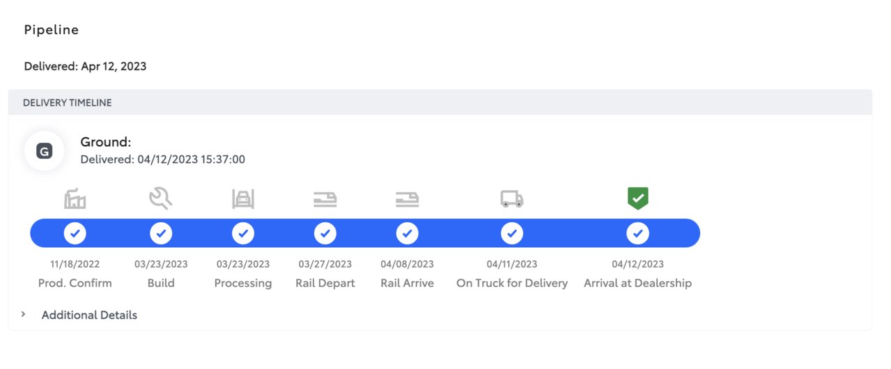891x369 pixels.
Task: Click the train icon above Rail Depart
Action: 325,200
